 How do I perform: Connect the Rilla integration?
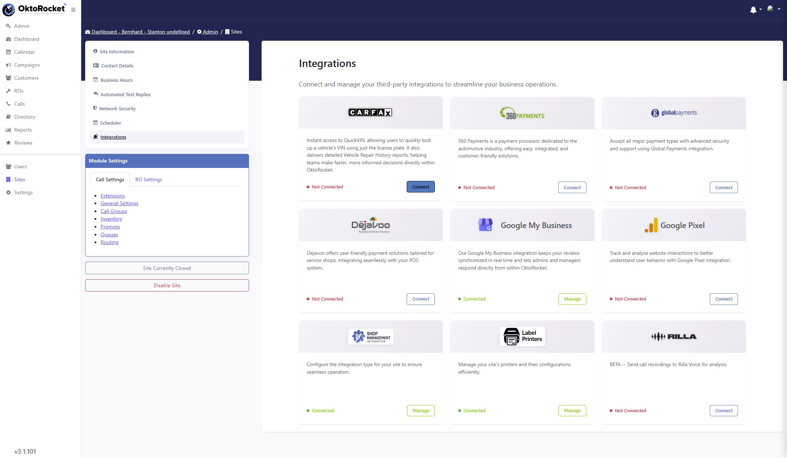[x=724, y=410]
